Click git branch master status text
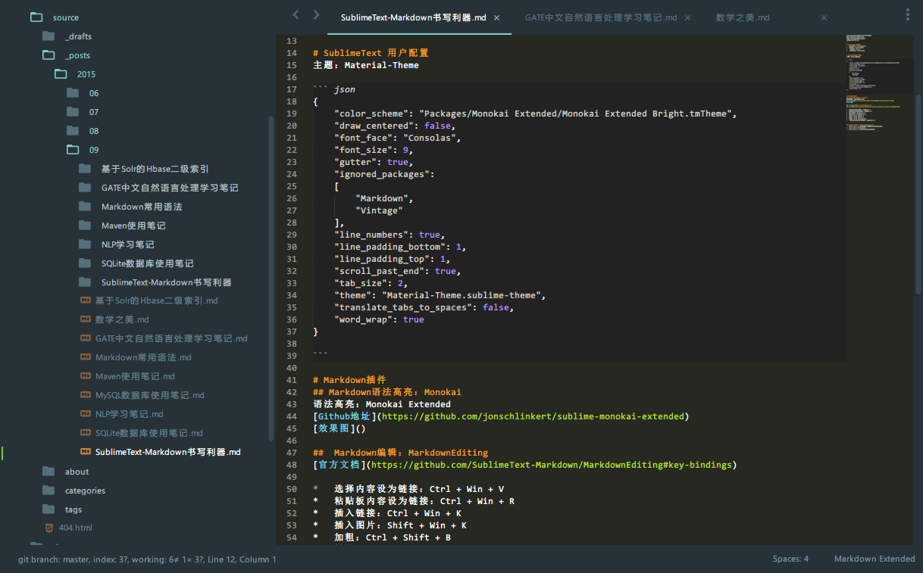The height and width of the screenshot is (573, 923). pos(54,559)
